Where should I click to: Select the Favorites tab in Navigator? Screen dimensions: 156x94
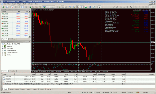pos(12,71)
